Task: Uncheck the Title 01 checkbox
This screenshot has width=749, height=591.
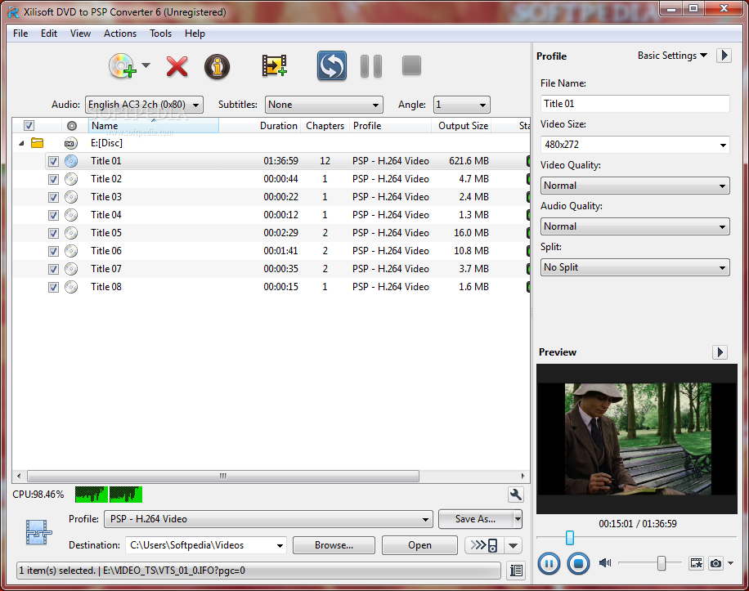Action: [53, 161]
